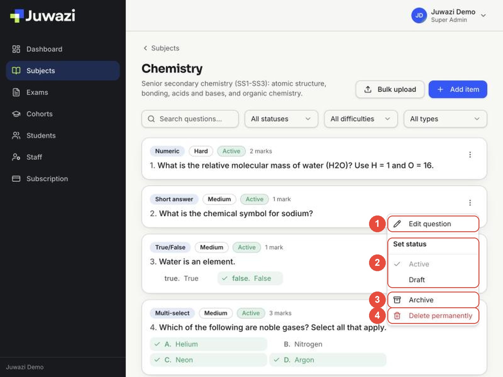Choose Delete permanently from the menu
This screenshot has width=503, height=377.
pos(433,316)
